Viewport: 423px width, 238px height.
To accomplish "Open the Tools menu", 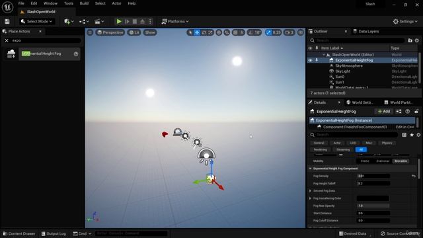I will click(x=69, y=3).
